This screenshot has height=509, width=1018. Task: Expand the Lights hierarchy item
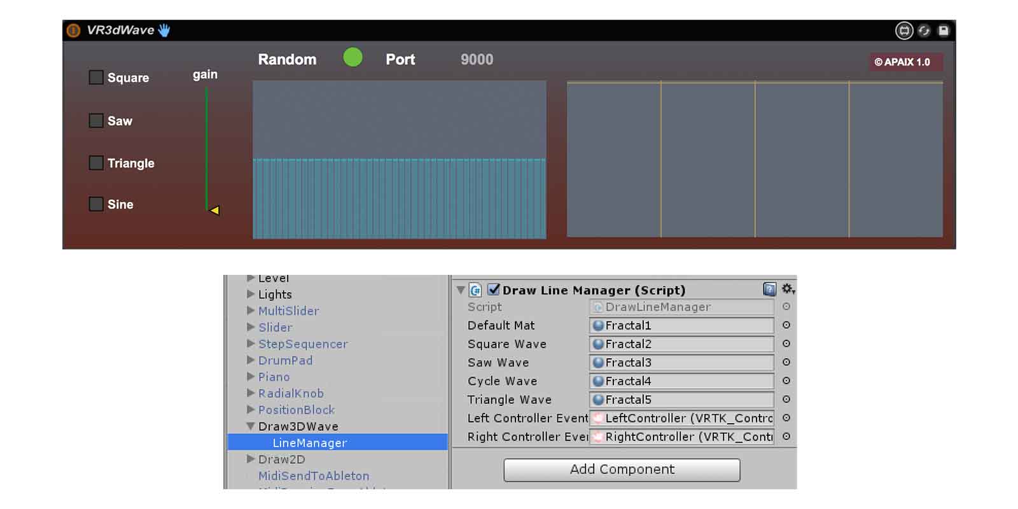251,294
